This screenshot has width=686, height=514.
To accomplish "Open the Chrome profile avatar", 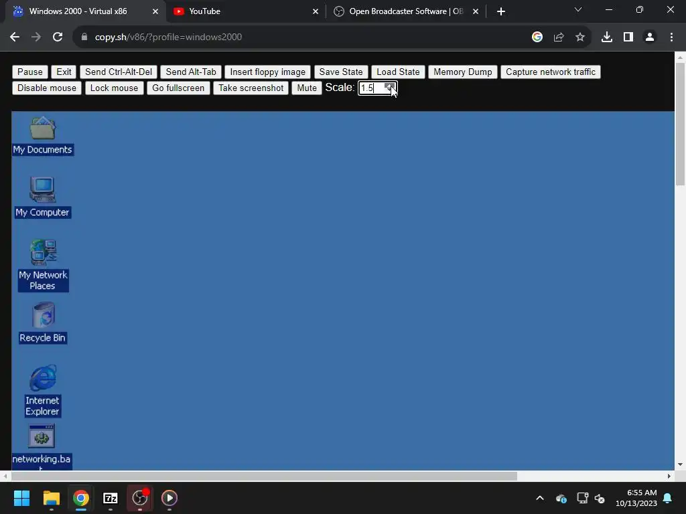I will coord(650,37).
